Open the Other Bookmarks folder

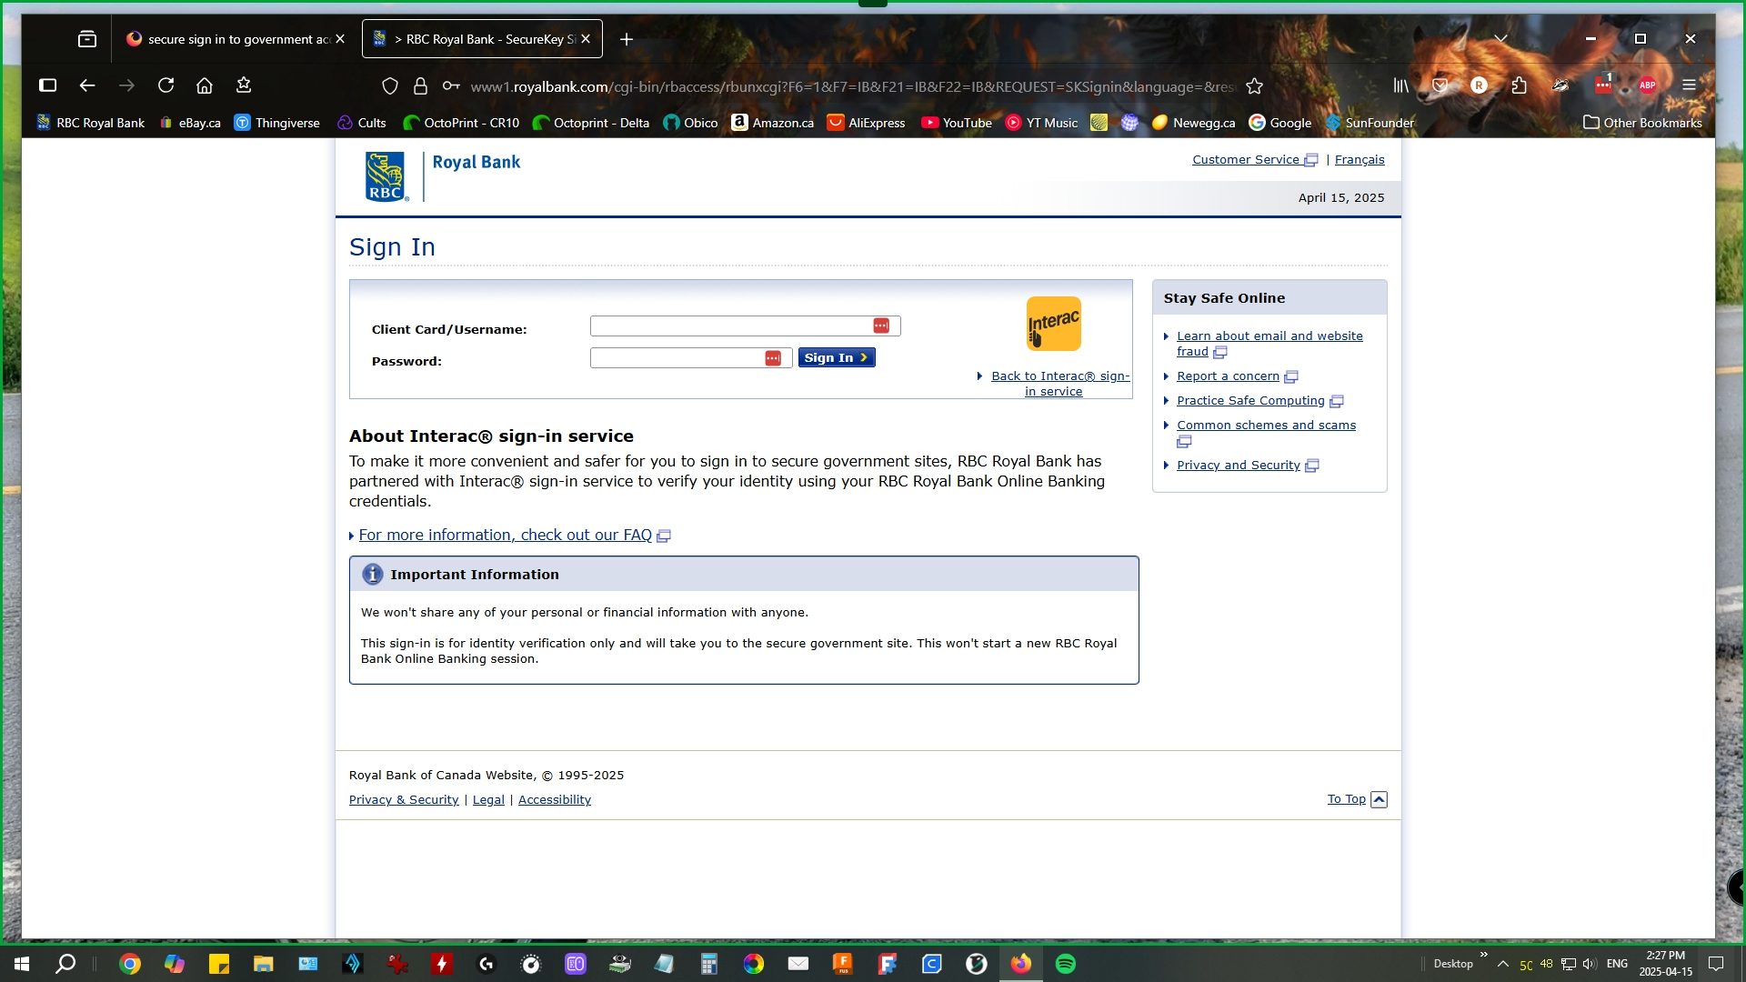(1642, 123)
